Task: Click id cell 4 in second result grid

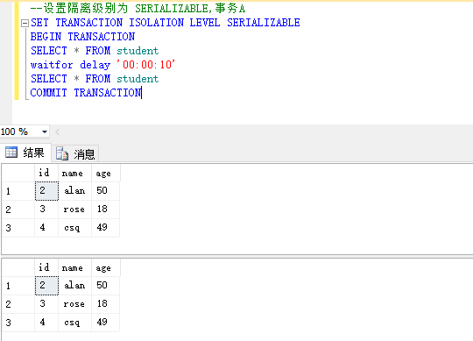Action: (46, 323)
